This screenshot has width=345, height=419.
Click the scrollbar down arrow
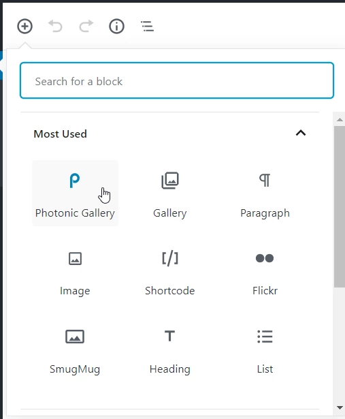(x=340, y=407)
